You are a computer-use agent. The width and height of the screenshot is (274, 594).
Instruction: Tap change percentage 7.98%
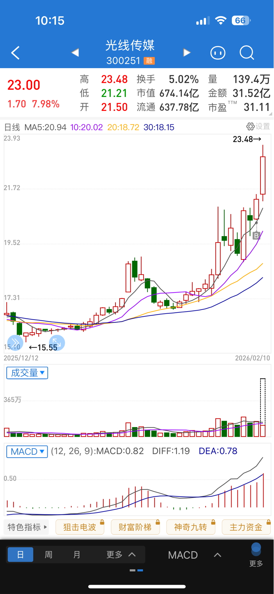pyautogui.click(x=46, y=104)
